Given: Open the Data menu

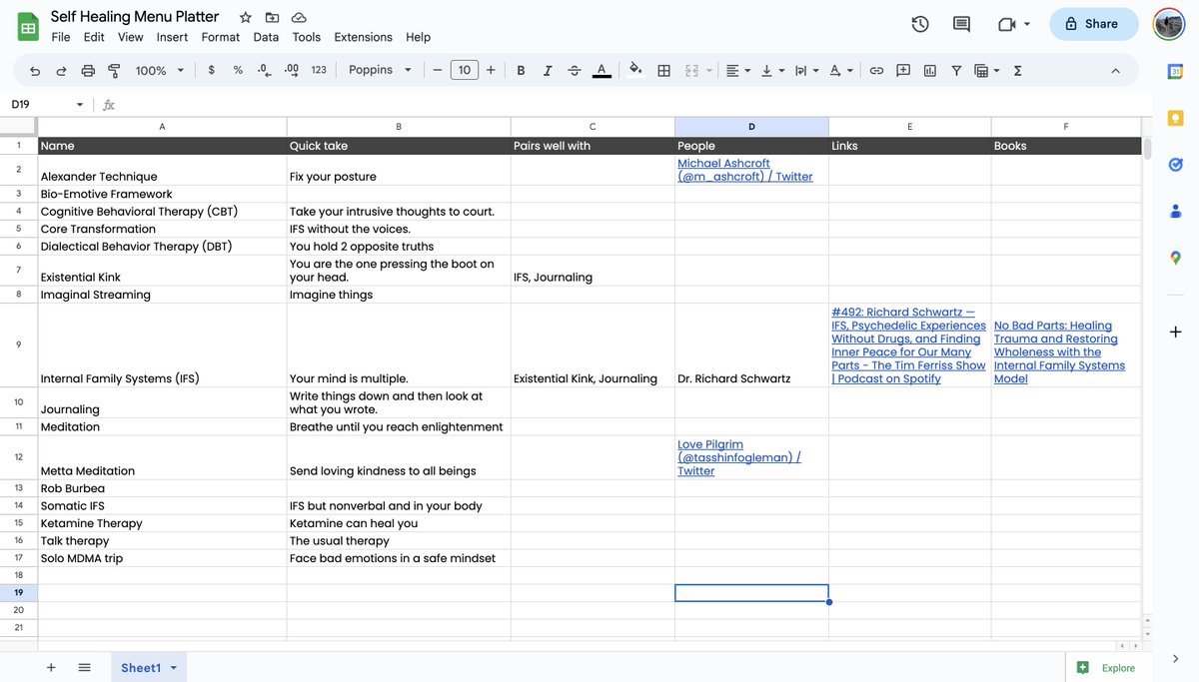Looking at the screenshot, I should 266,37.
